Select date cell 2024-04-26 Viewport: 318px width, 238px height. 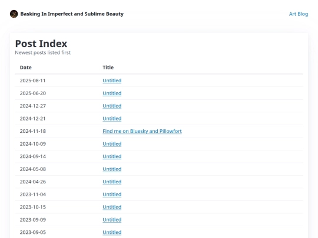point(33,182)
